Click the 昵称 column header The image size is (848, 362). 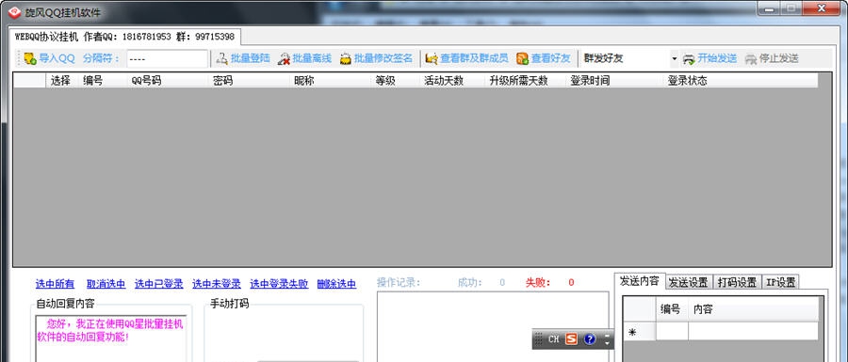point(331,81)
